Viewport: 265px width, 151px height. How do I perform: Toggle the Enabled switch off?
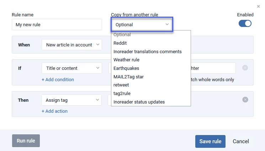click(x=245, y=23)
